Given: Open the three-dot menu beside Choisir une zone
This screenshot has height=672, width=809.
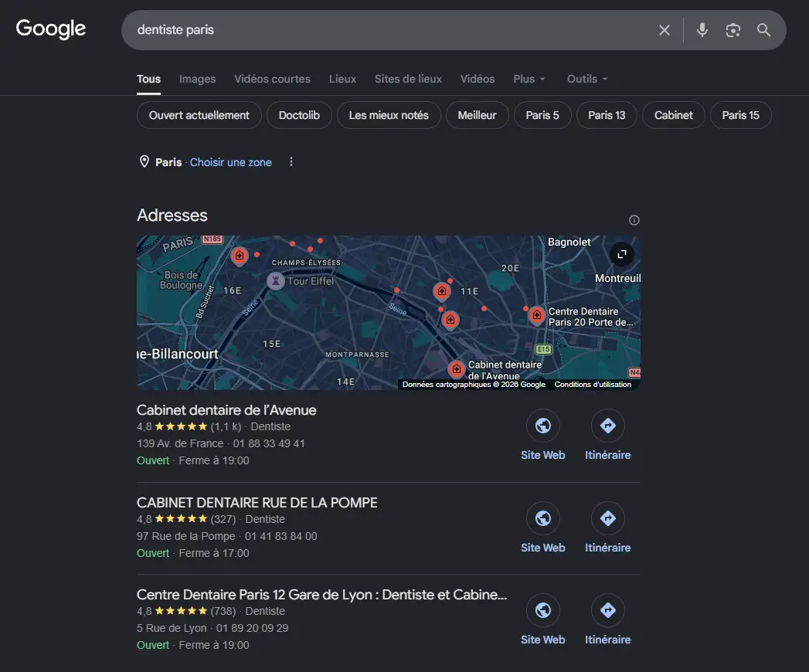Looking at the screenshot, I should [x=291, y=162].
